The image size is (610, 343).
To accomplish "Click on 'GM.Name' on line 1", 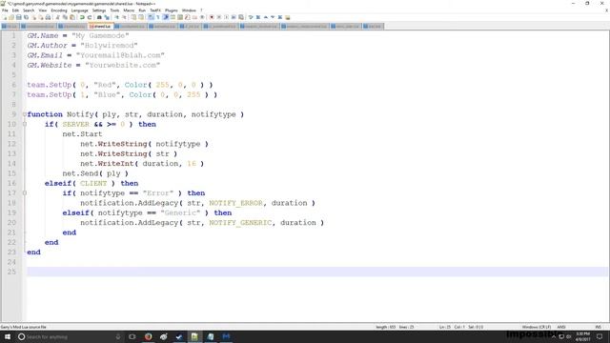I will (x=42, y=36).
